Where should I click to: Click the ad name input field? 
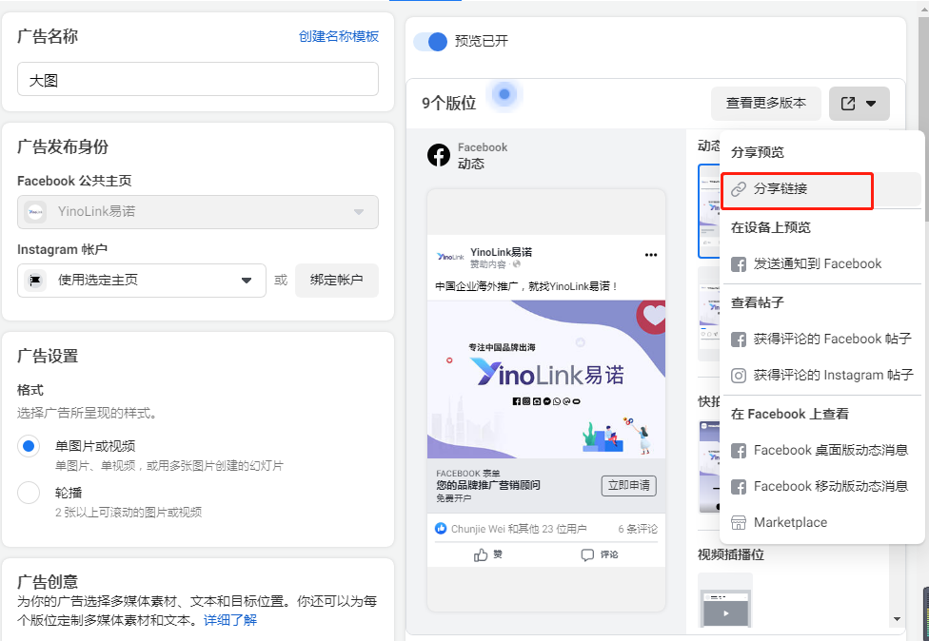point(197,80)
